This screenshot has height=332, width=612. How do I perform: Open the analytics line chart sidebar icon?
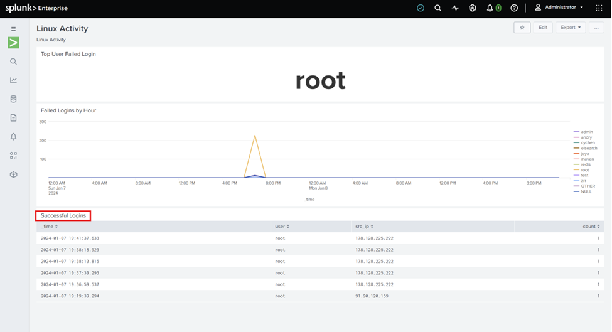[x=13, y=80]
